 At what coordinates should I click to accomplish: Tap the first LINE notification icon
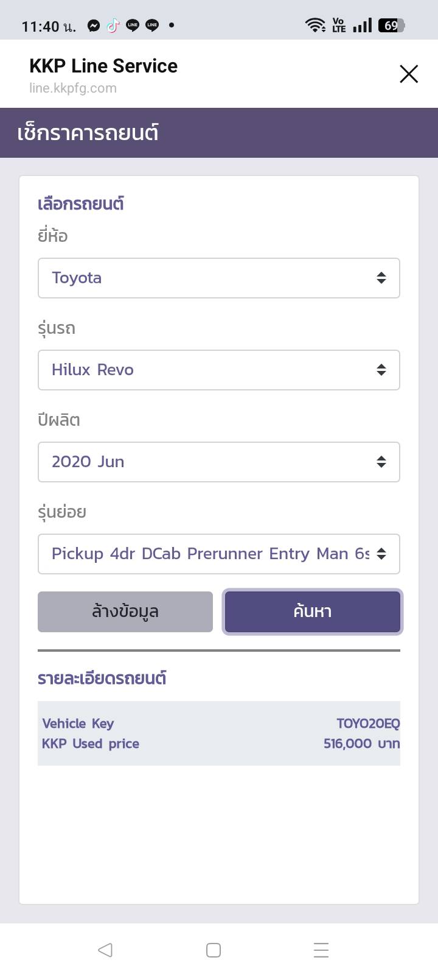click(133, 26)
